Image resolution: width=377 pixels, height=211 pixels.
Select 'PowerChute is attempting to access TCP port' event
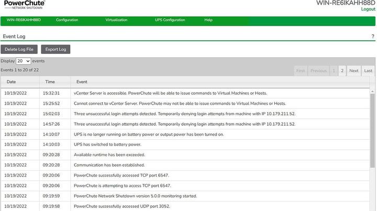(x=185, y=186)
